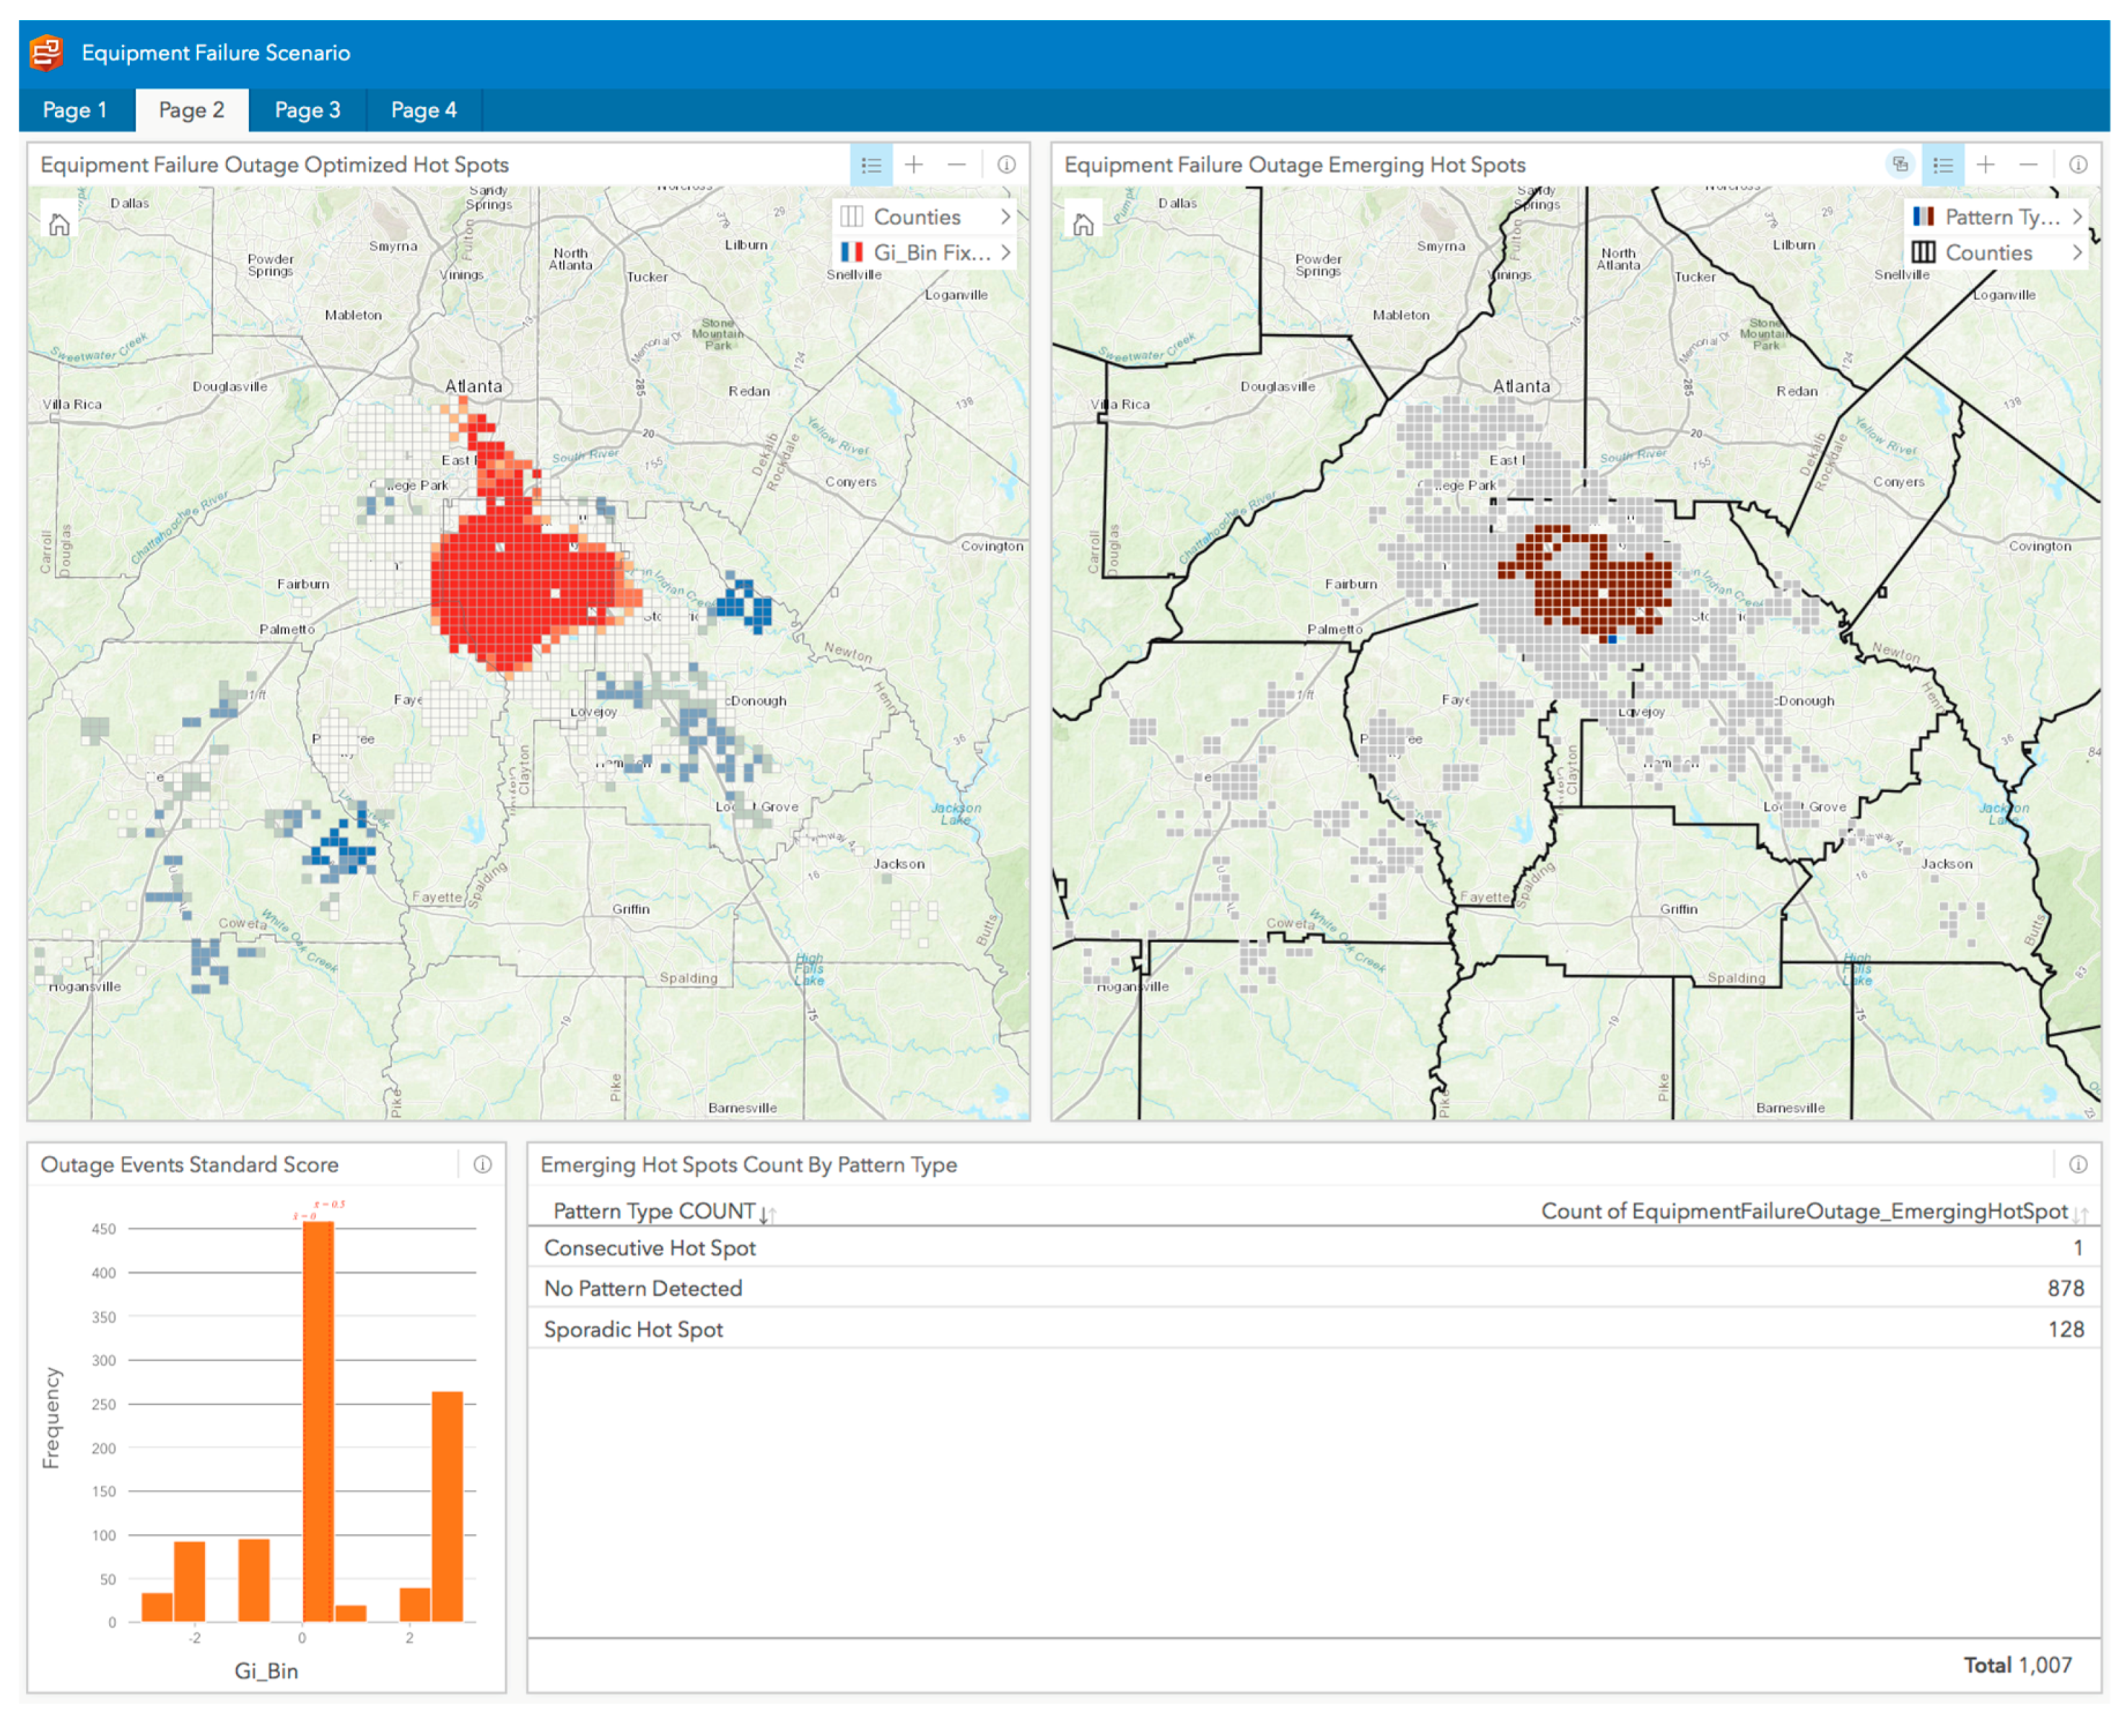Open info for the Optimized Hot Spots map
2122x1710 pixels.
click(x=1006, y=165)
